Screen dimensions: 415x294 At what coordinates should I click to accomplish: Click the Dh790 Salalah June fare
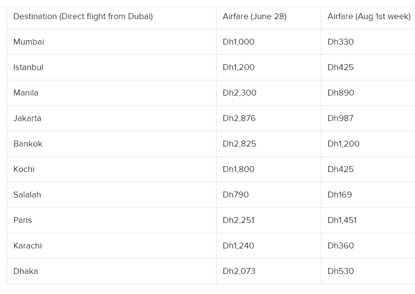tap(236, 195)
